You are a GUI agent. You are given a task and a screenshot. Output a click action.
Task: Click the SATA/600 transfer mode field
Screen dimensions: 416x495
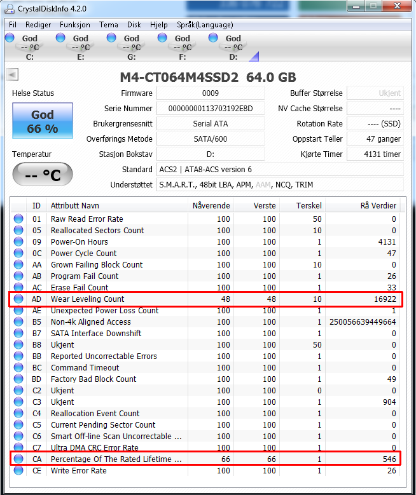[211, 139]
